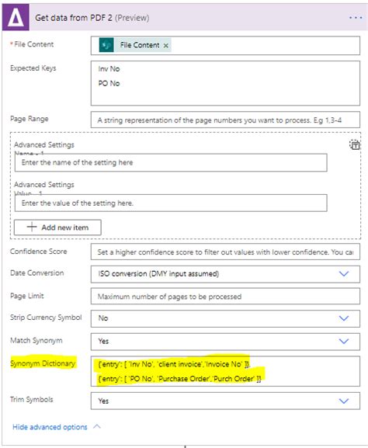Click the purple connector icon in the header
The height and width of the screenshot is (448, 368).
coord(16,17)
